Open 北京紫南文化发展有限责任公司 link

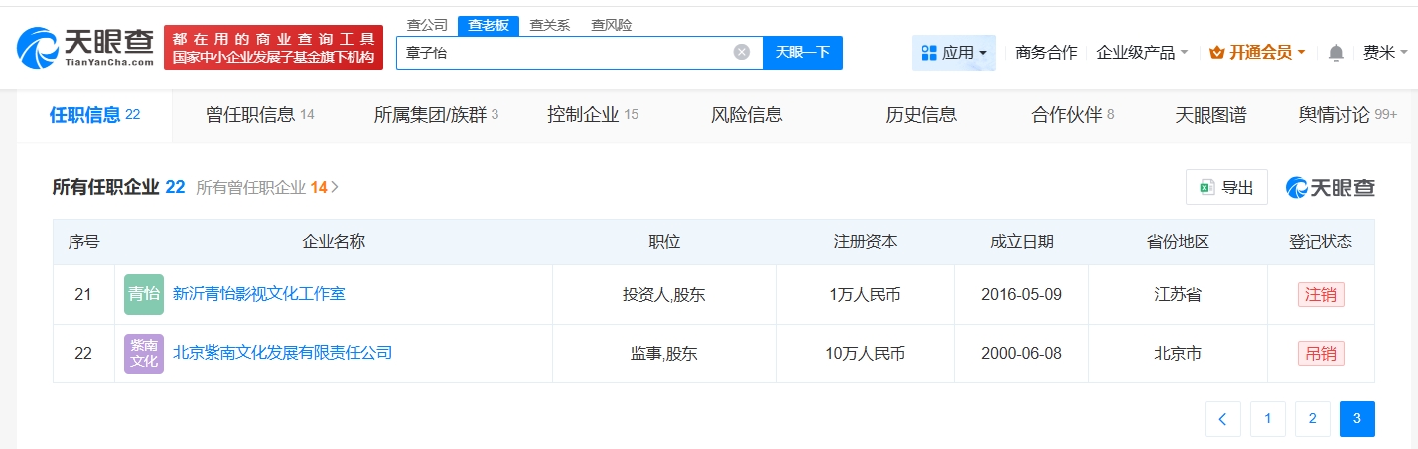(282, 352)
